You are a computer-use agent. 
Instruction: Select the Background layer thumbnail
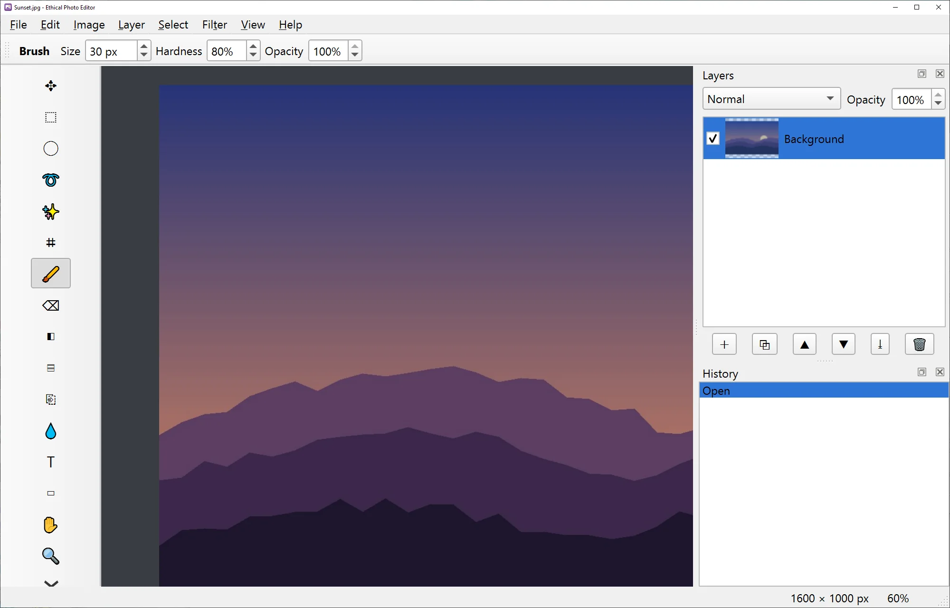[x=752, y=138]
